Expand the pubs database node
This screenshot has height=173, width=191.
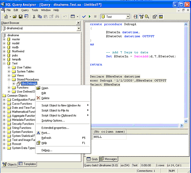[4, 55]
